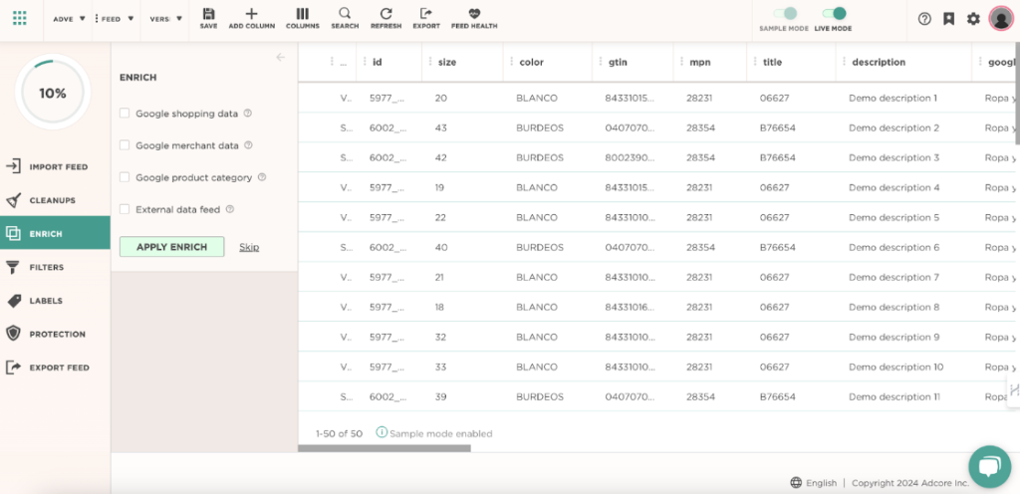Skip the enrich step

tap(249, 247)
